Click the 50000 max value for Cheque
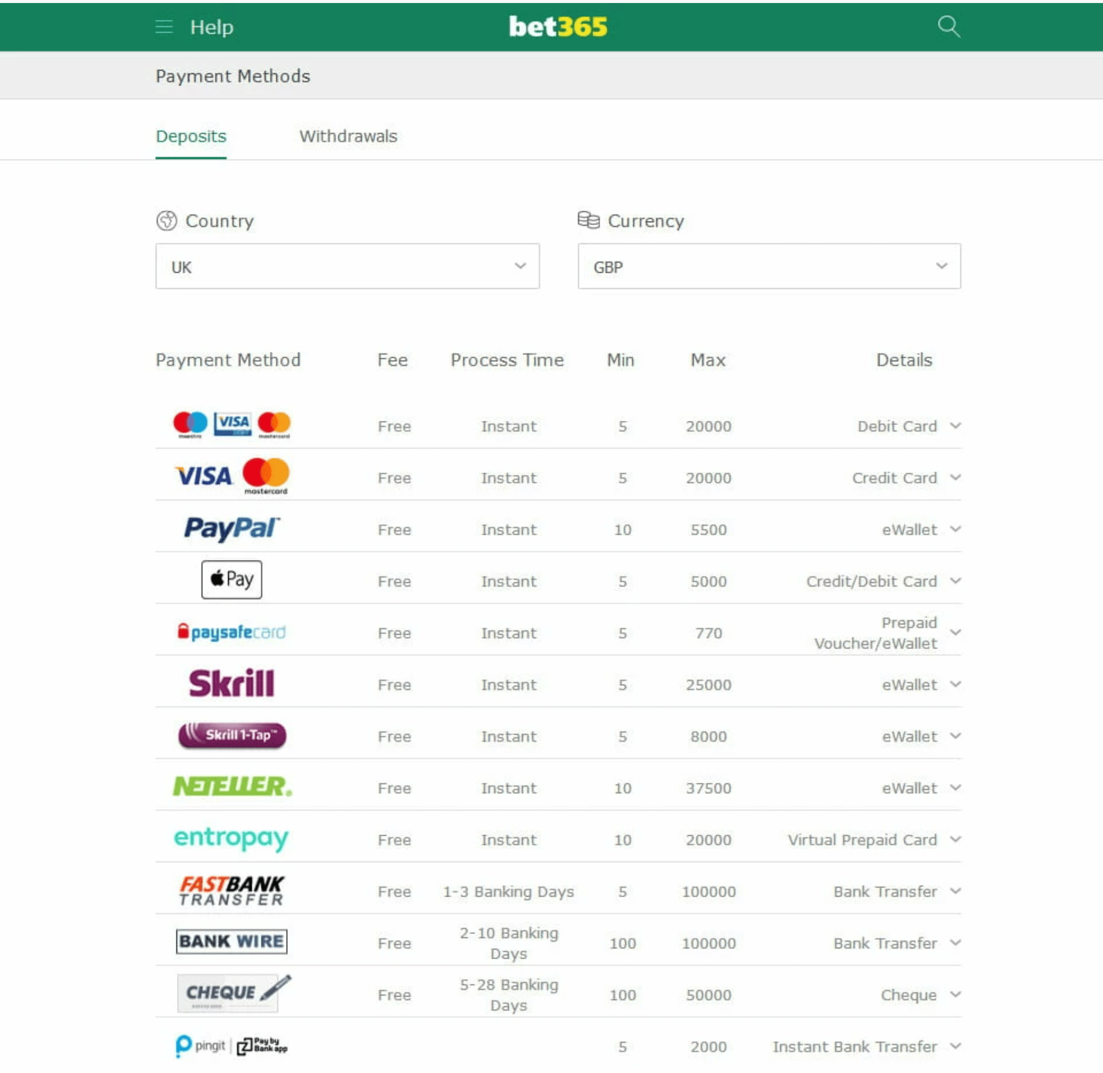Screen dimensions: 1103x1073 [x=709, y=995]
